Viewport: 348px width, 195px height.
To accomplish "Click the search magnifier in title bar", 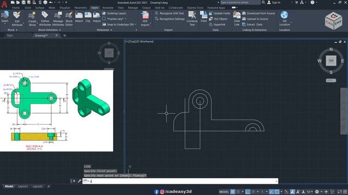I will point(263,2).
